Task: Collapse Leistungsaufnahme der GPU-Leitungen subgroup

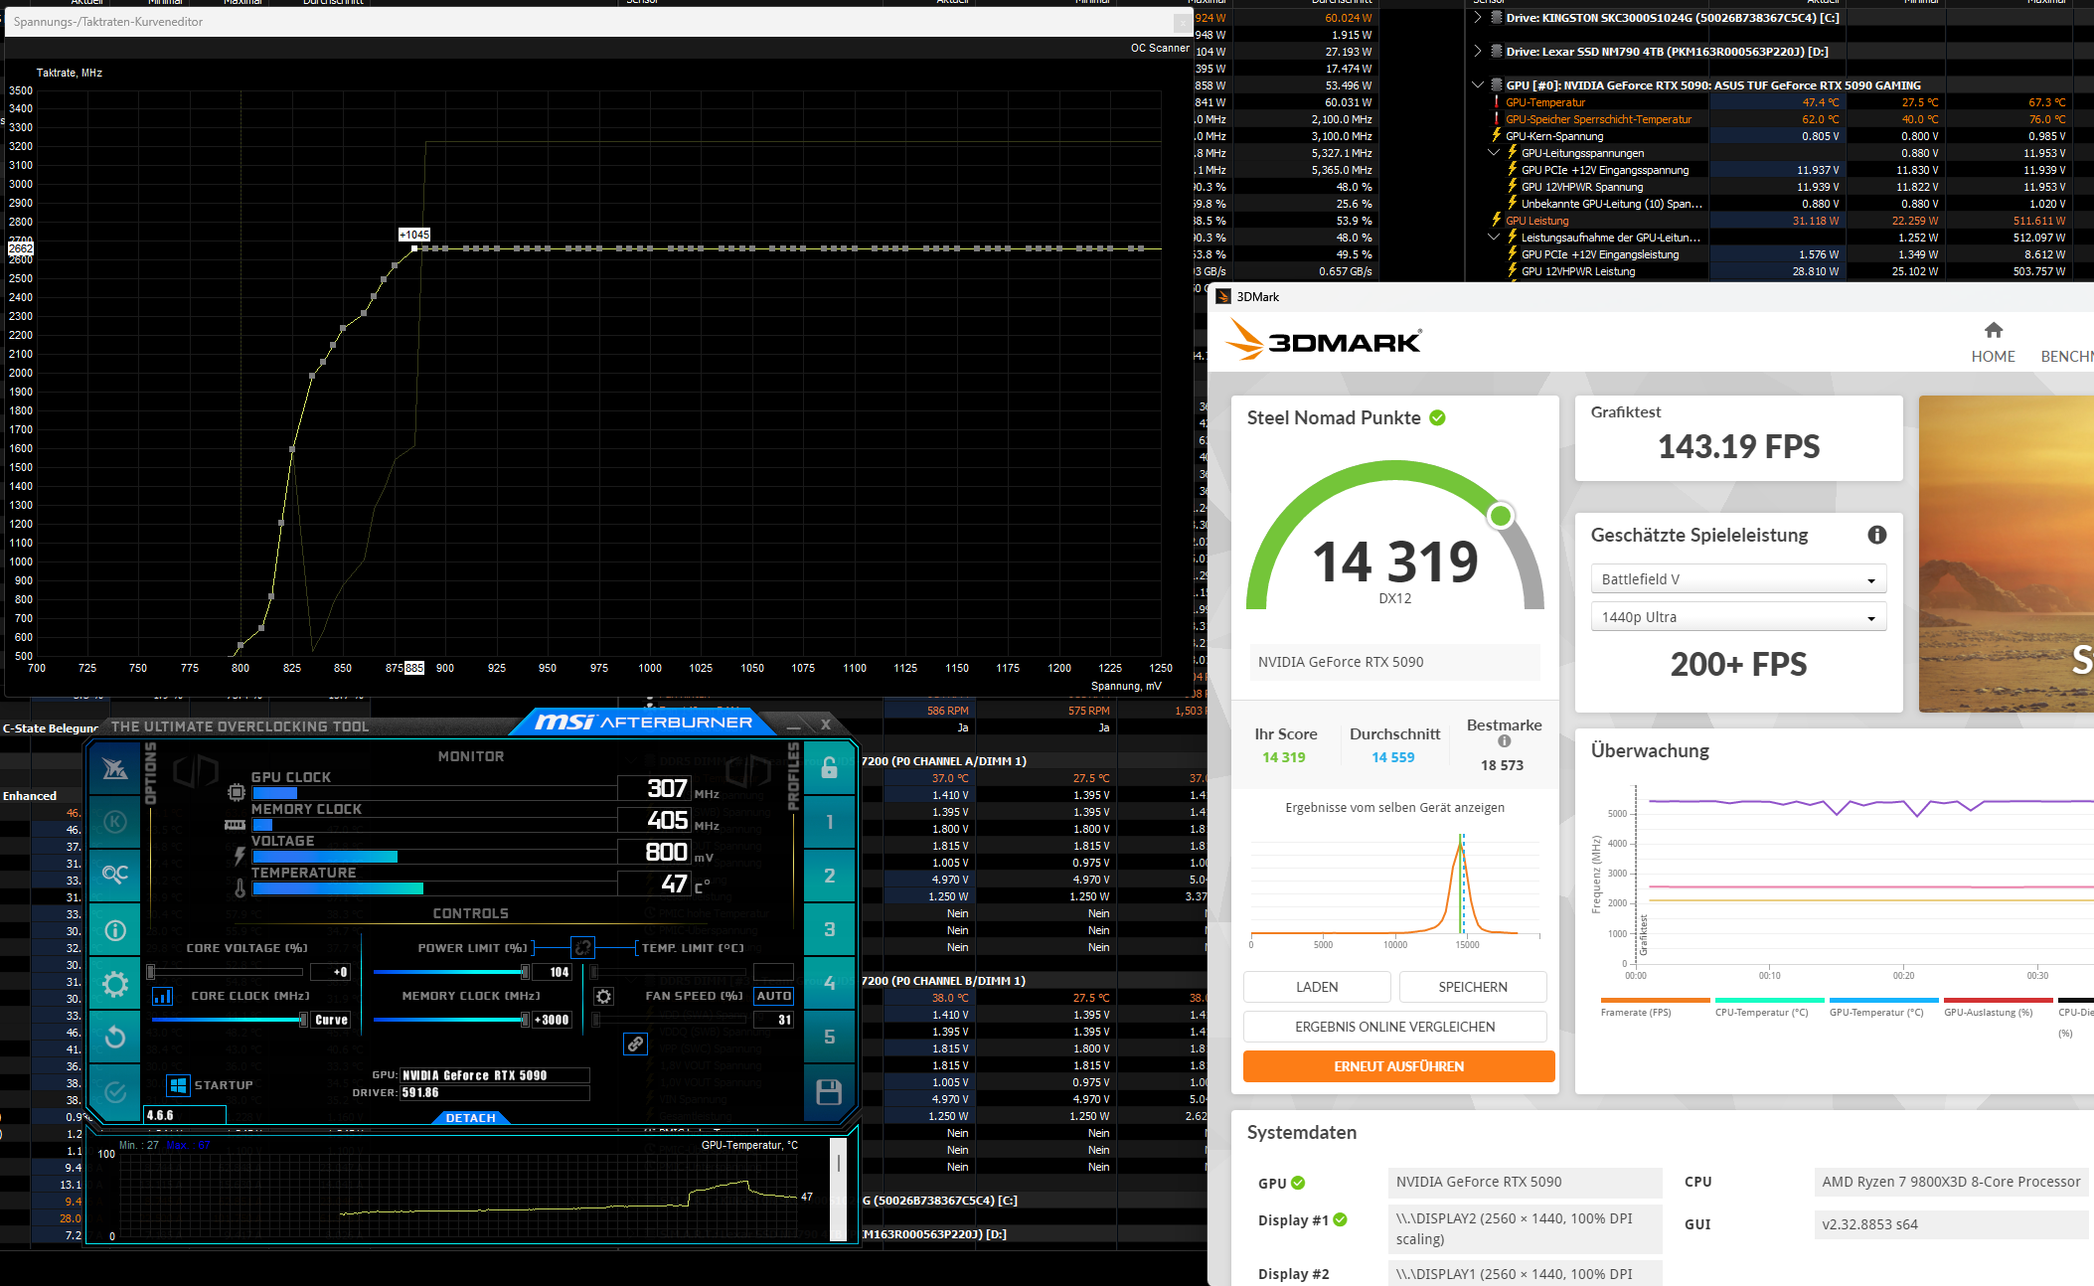Action: (x=1494, y=237)
